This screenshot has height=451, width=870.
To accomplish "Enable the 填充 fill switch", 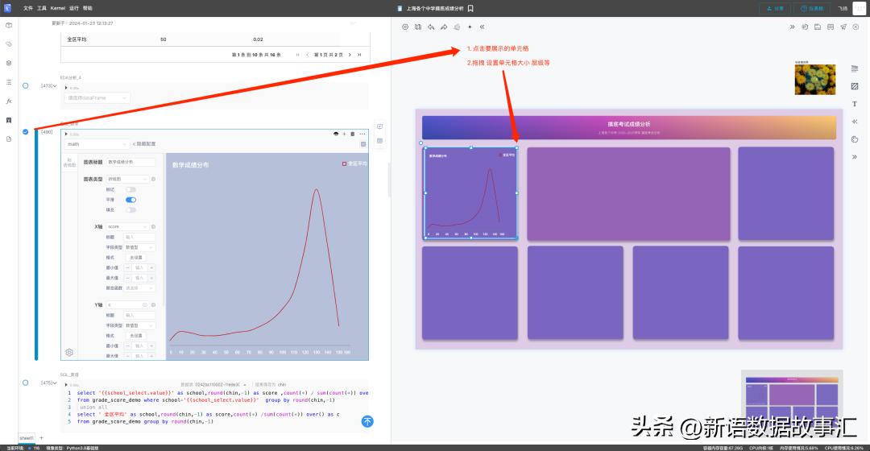I will [x=130, y=209].
